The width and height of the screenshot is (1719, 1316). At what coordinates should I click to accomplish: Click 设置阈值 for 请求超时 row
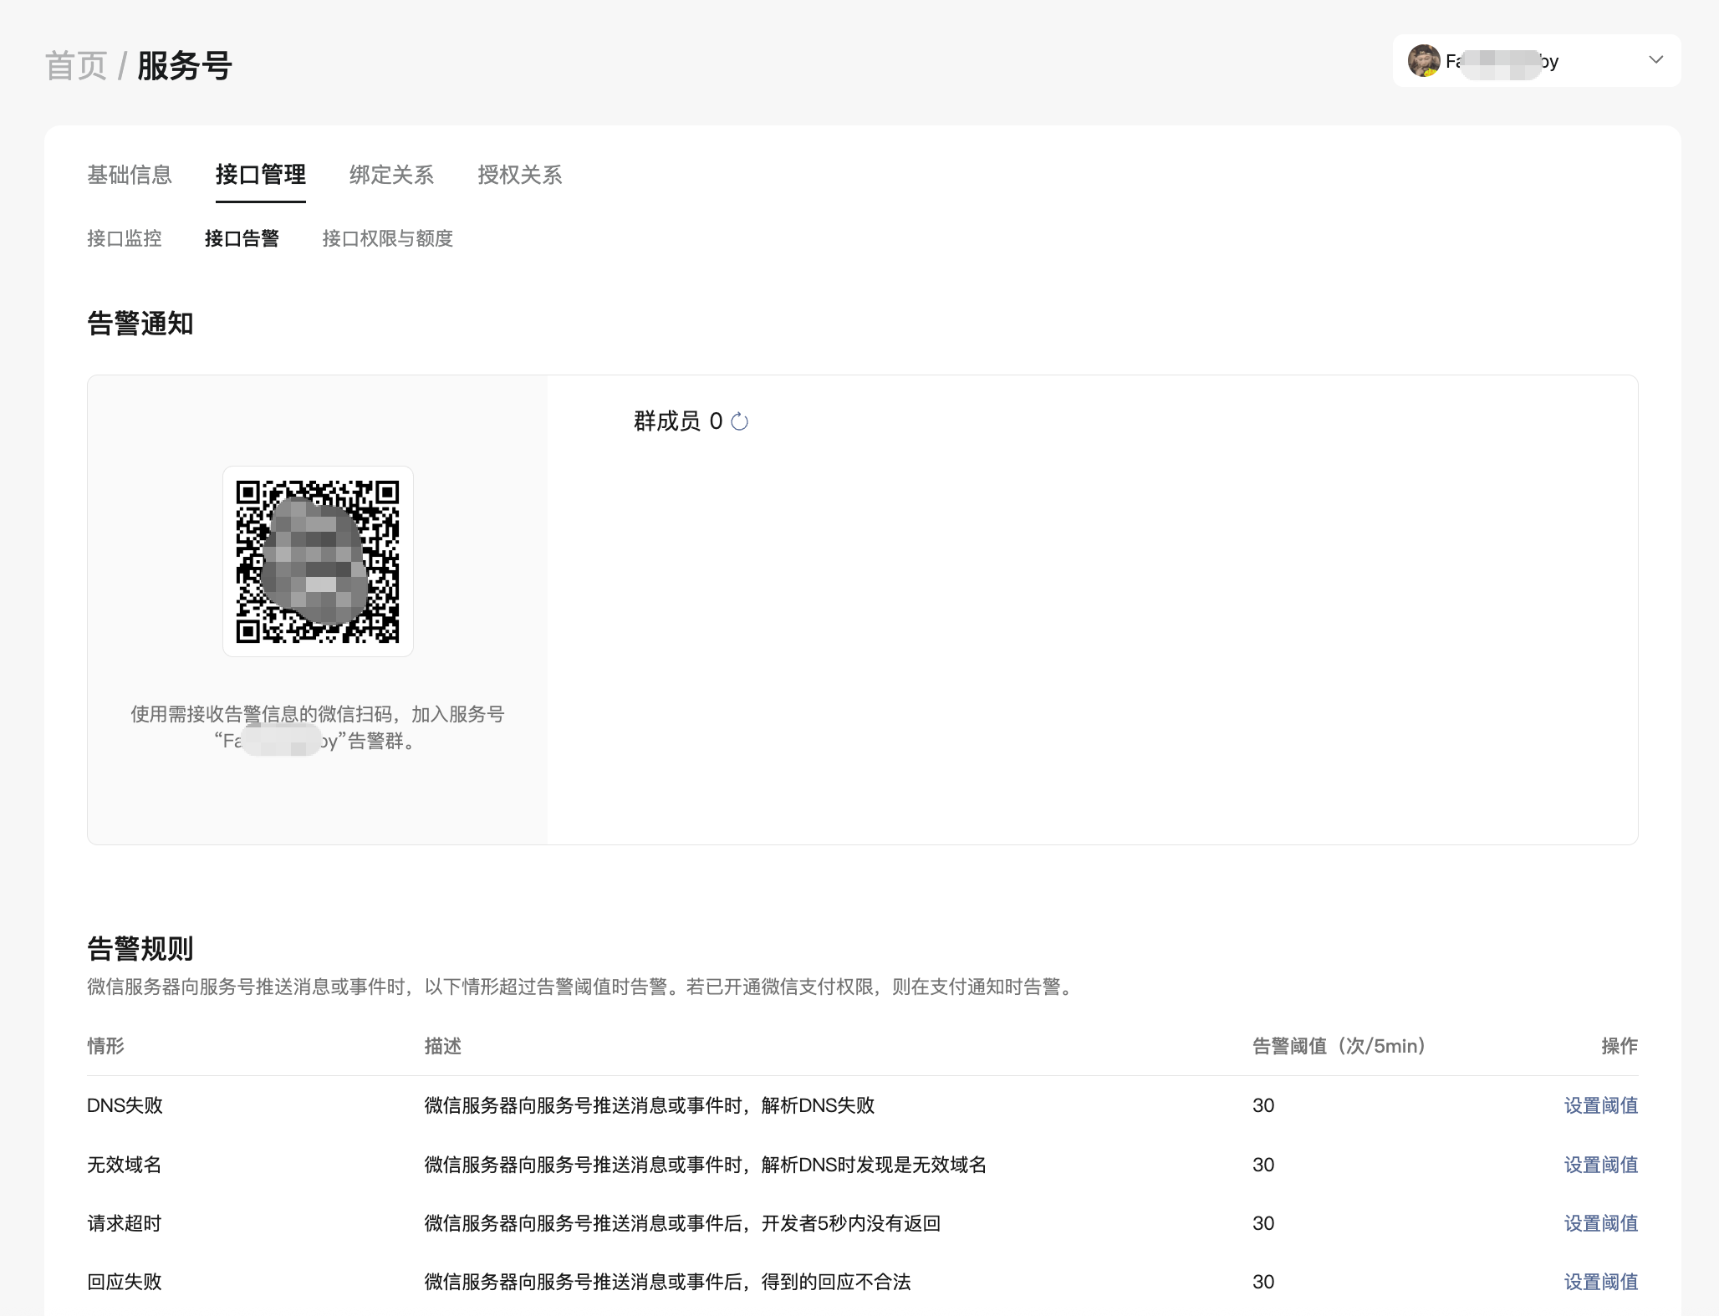(x=1600, y=1223)
